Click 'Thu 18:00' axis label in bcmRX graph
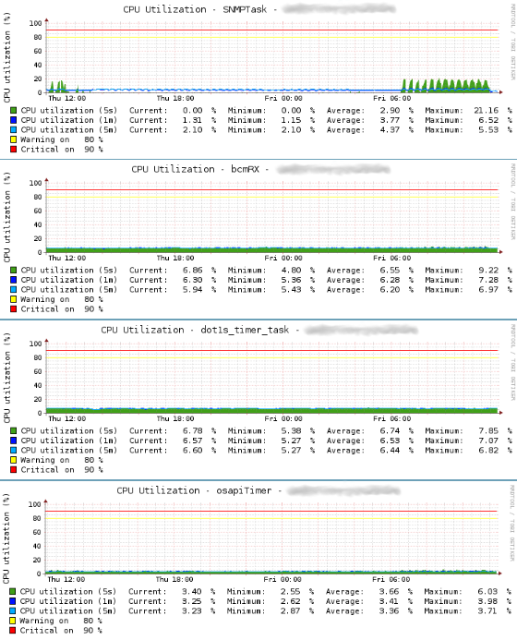 (175, 258)
